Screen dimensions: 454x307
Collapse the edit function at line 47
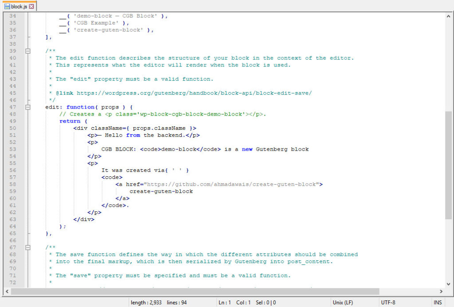click(27, 107)
